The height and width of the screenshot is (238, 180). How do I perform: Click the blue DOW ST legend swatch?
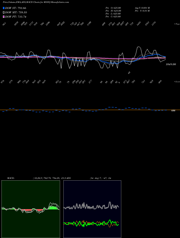pyautogui.click(x=4, y=8)
